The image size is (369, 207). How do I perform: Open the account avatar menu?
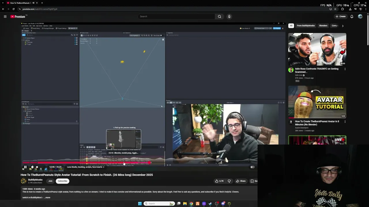360,16
